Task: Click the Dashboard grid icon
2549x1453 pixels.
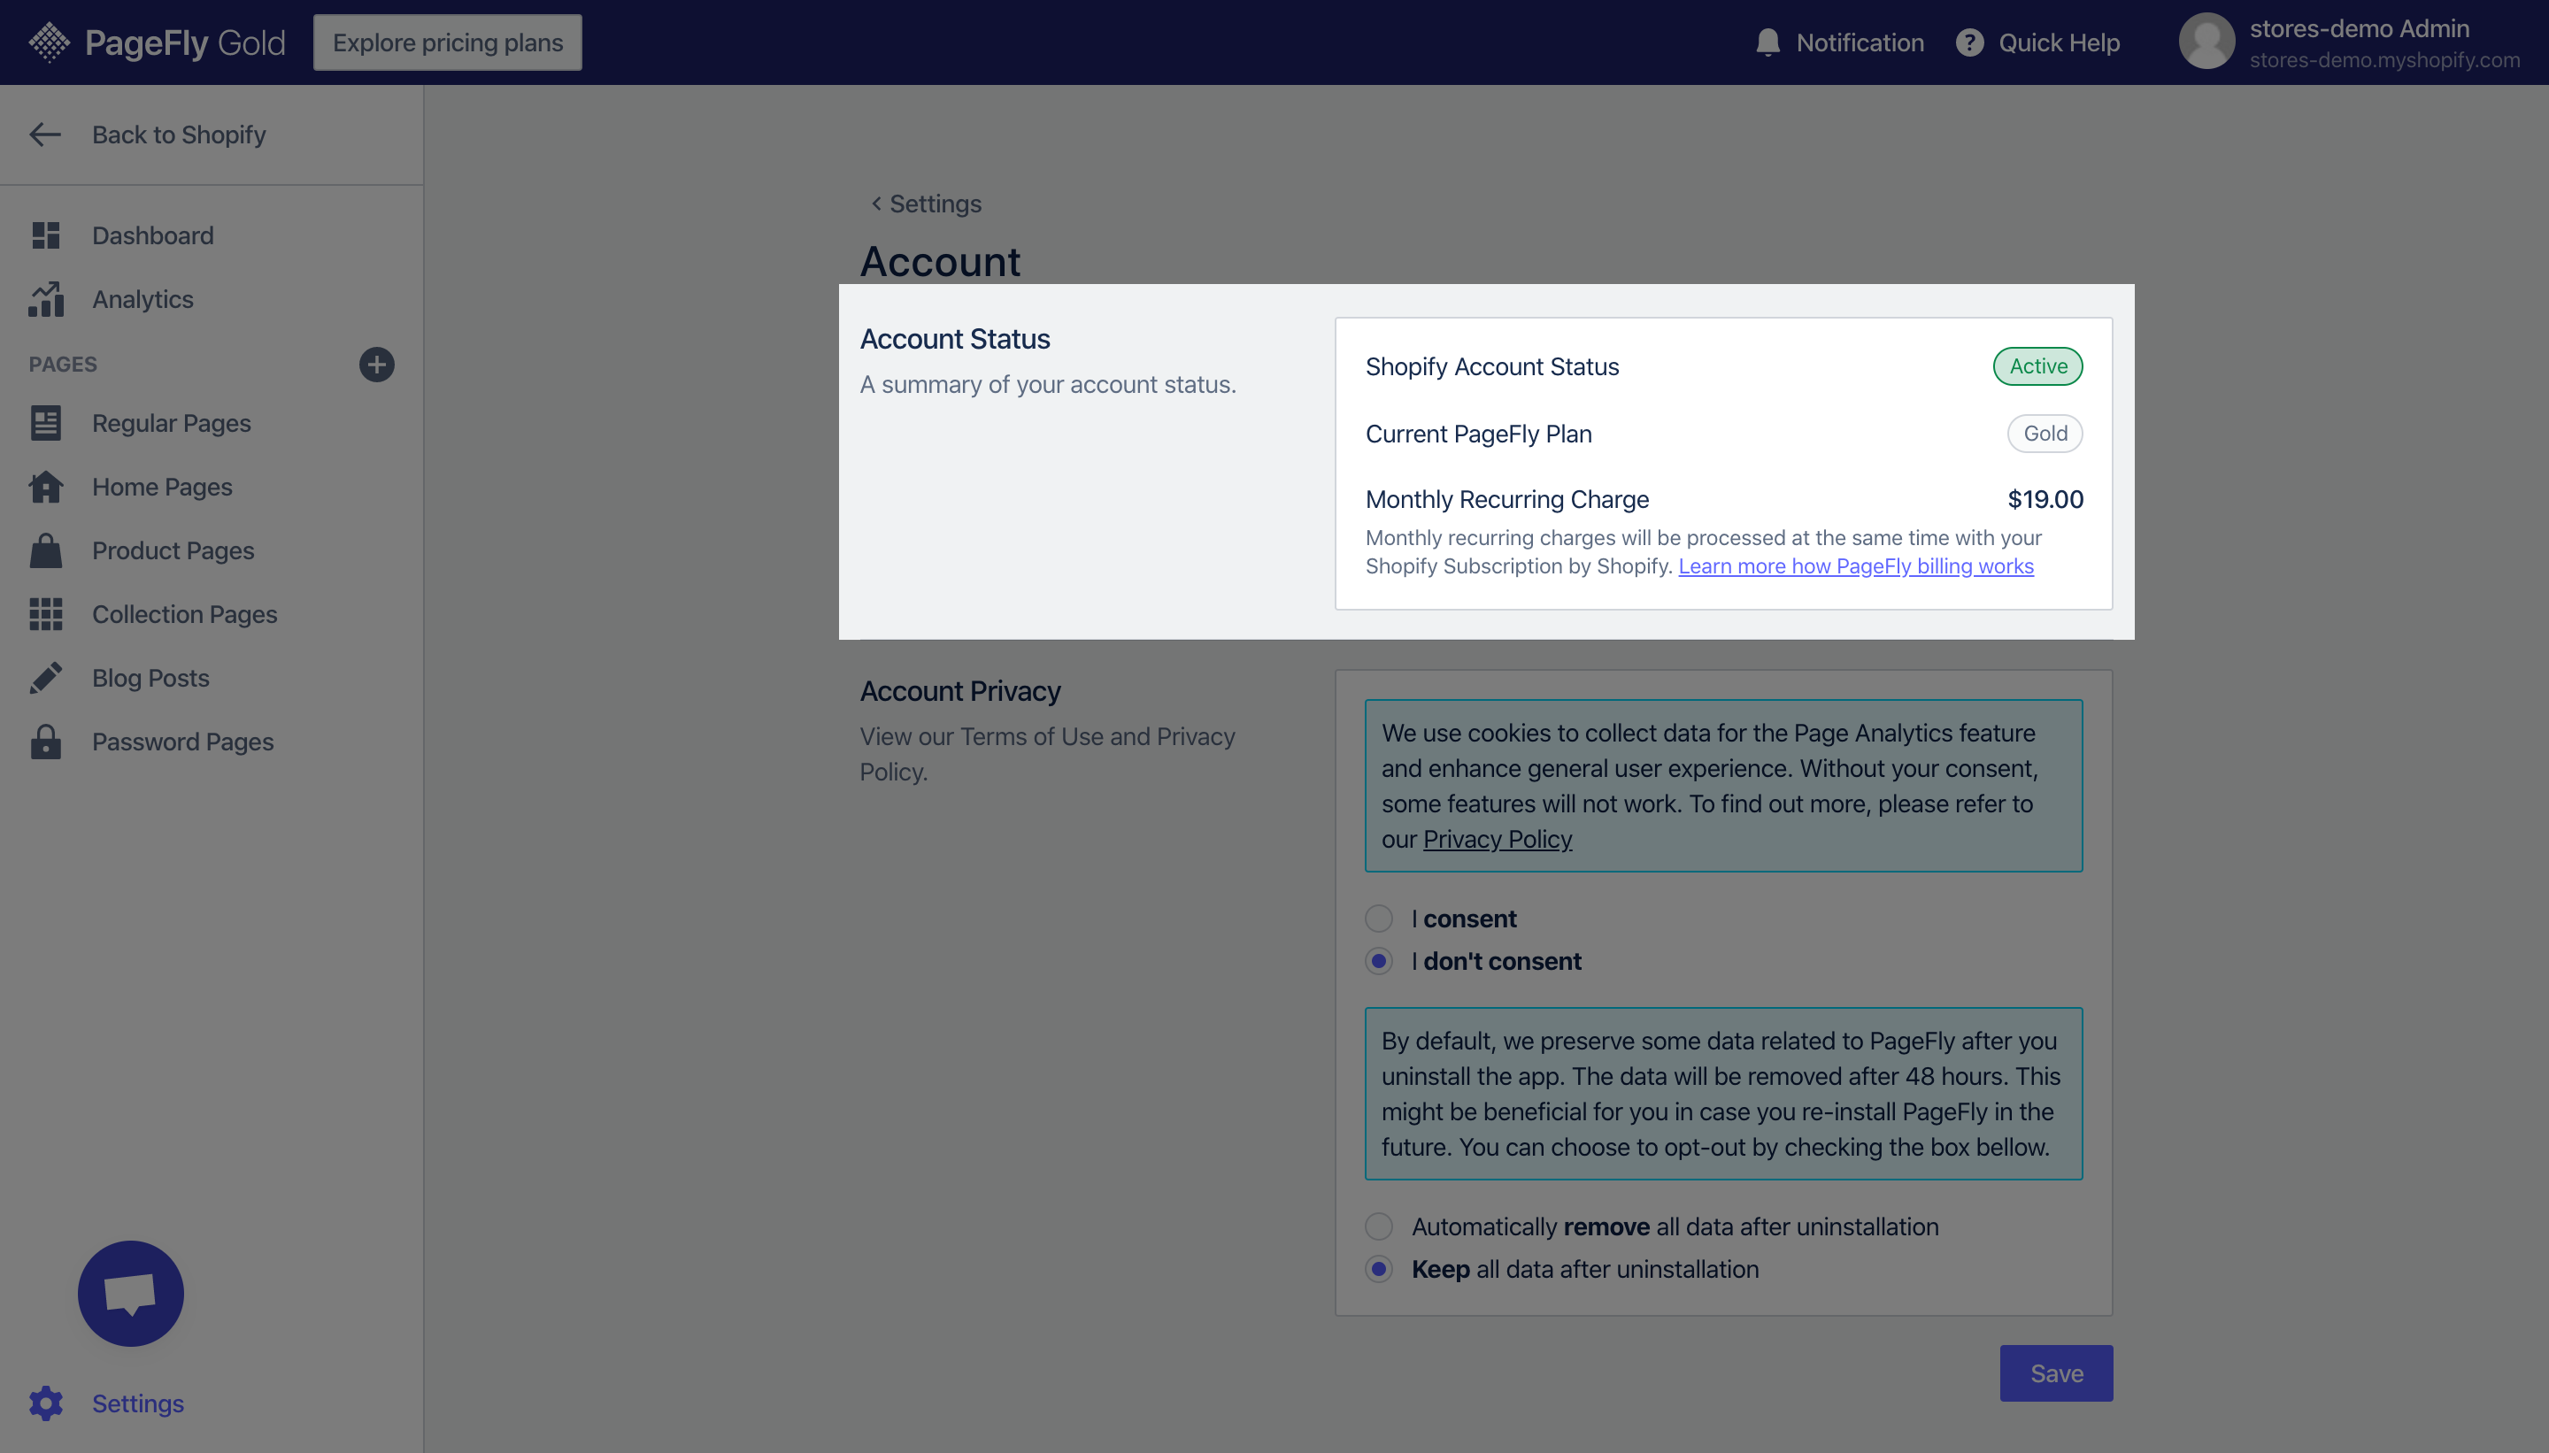Action: (46, 235)
